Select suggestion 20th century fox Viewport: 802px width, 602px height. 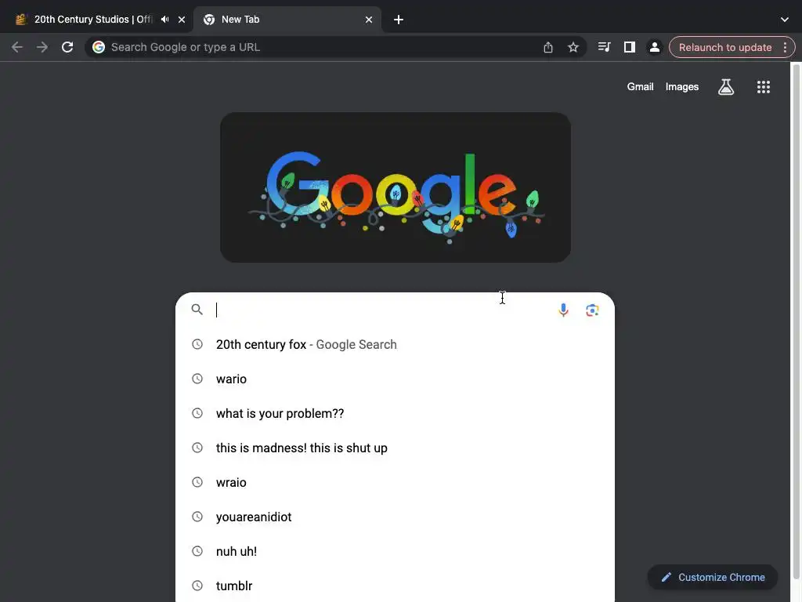pyautogui.click(x=395, y=345)
